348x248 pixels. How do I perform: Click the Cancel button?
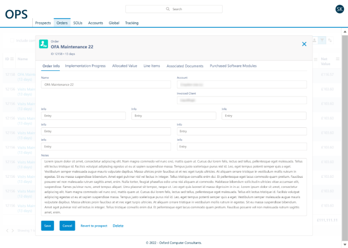[67, 226]
